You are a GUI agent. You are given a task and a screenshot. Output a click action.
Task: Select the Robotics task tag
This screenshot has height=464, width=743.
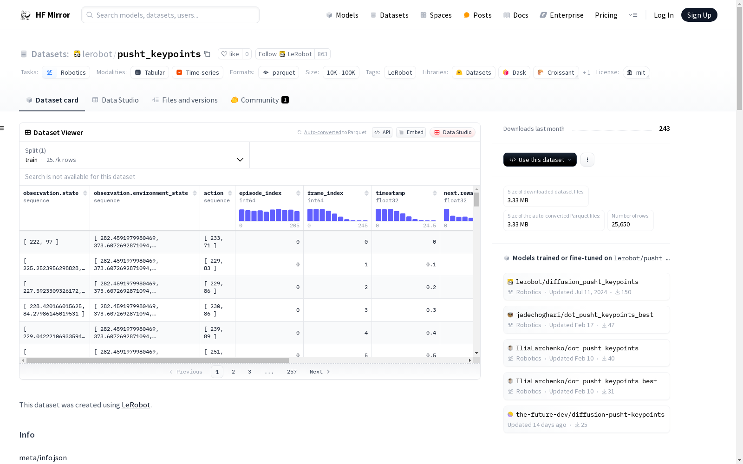pos(66,73)
